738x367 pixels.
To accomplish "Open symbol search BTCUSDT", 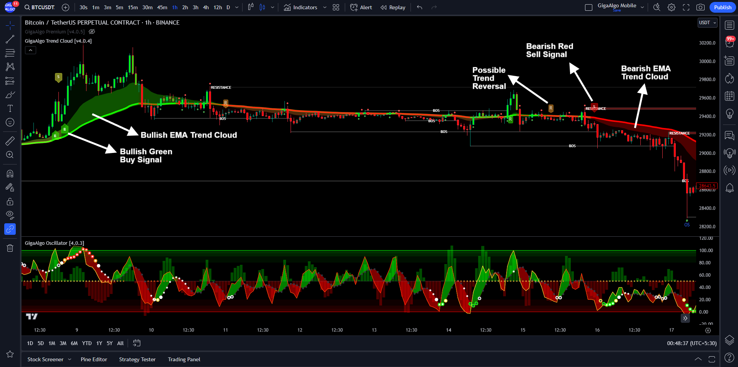I will pyautogui.click(x=40, y=7).
